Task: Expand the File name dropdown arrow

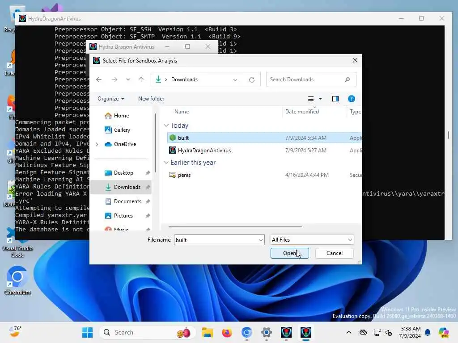Action: (261, 240)
